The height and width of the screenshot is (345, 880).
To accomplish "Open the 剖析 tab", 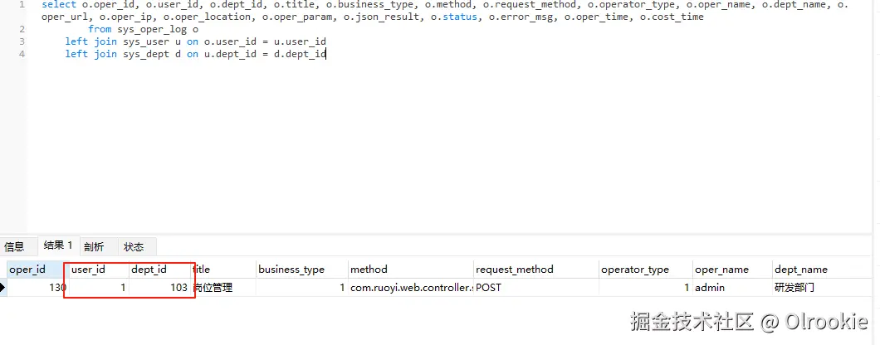I will [x=95, y=246].
